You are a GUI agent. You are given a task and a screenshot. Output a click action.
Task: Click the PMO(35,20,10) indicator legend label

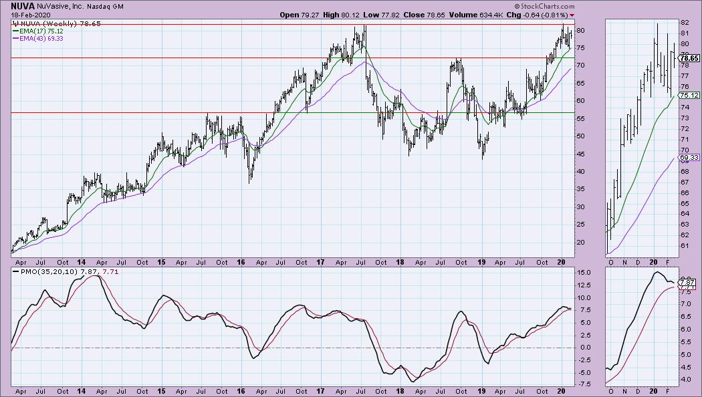coord(49,271)
